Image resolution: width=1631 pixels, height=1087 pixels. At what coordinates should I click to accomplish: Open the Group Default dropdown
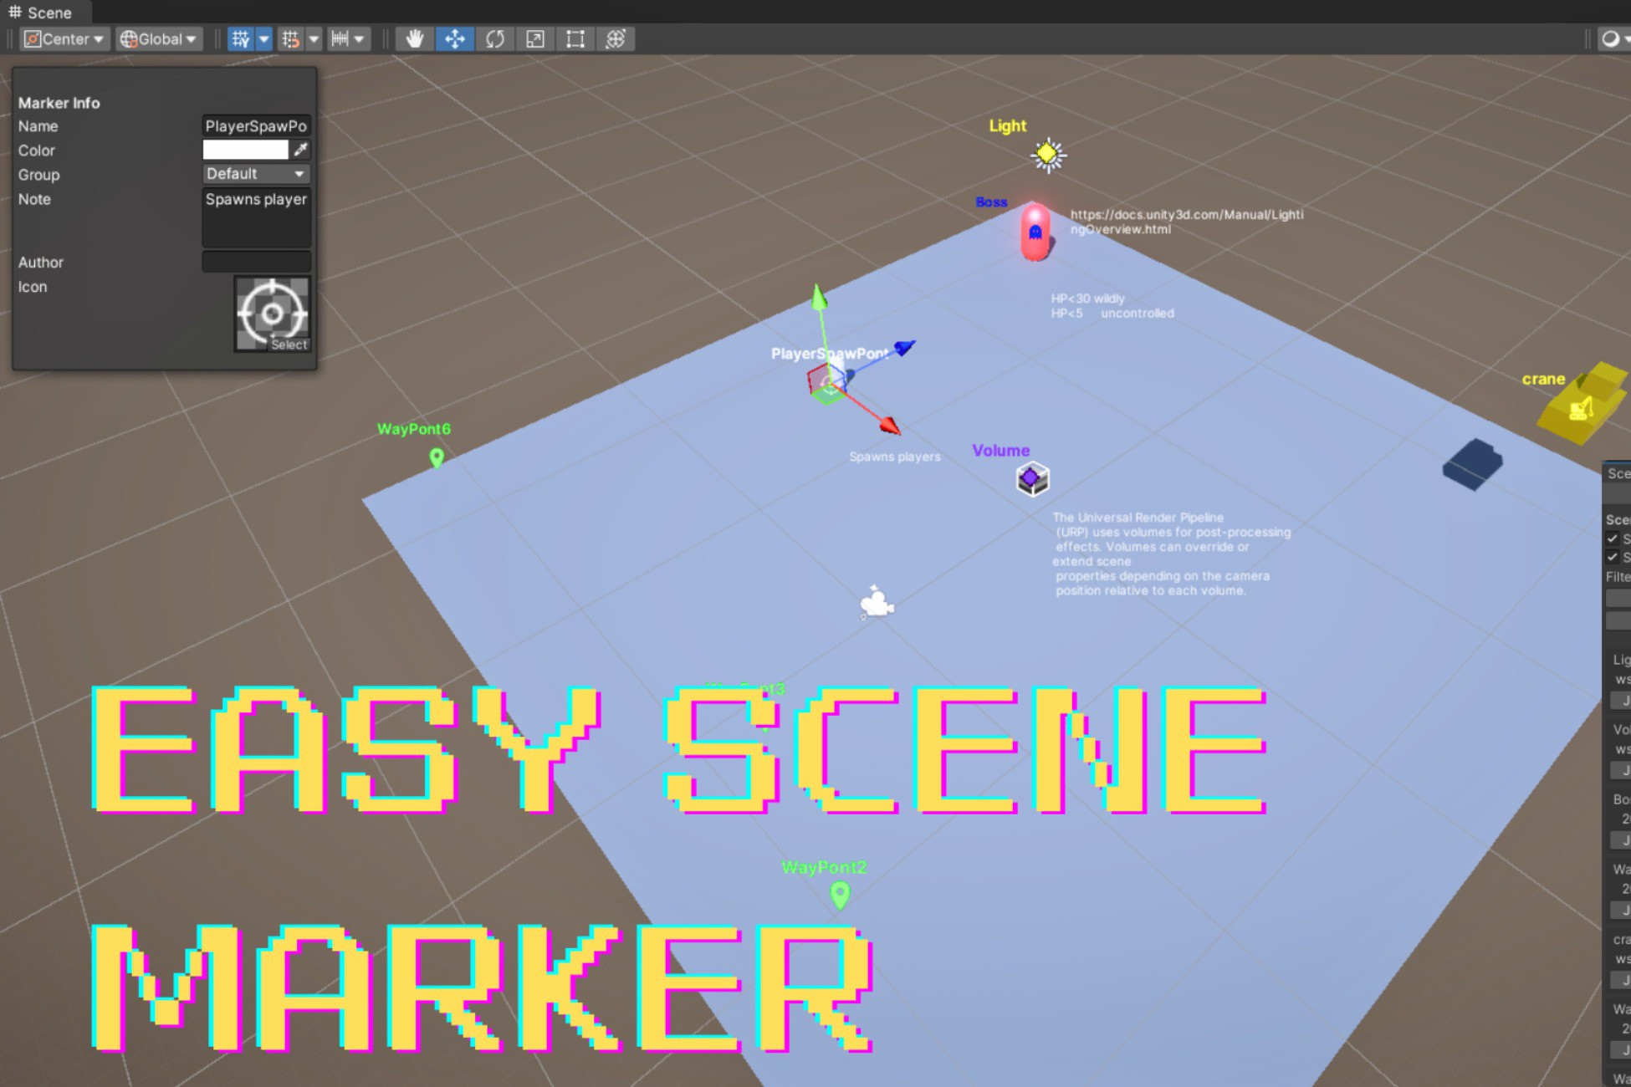point(256,174)
